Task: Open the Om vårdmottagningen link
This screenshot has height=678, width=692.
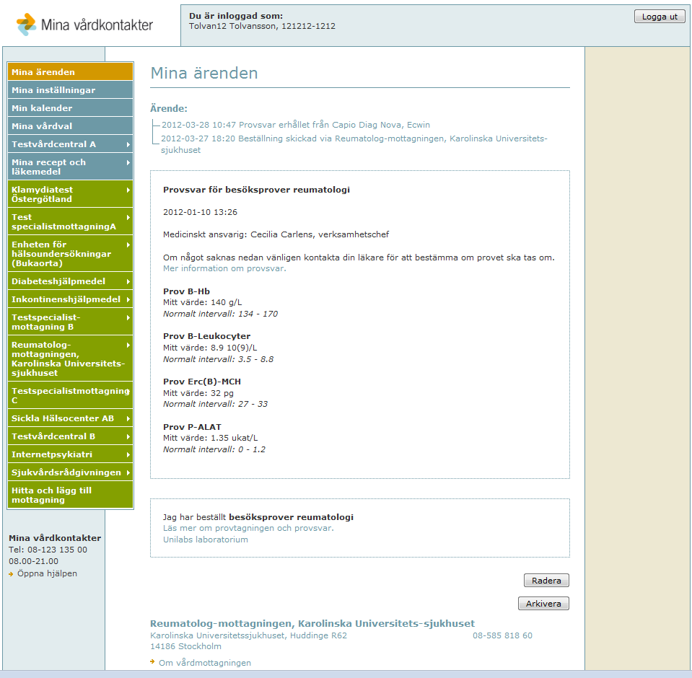Action: coord(205,663)
